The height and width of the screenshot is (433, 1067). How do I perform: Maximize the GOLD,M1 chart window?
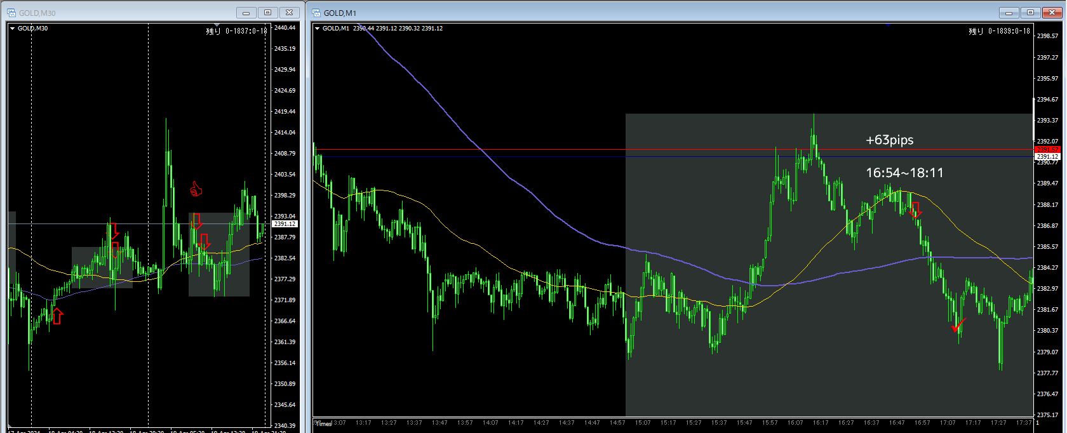tap(1031, 12)
